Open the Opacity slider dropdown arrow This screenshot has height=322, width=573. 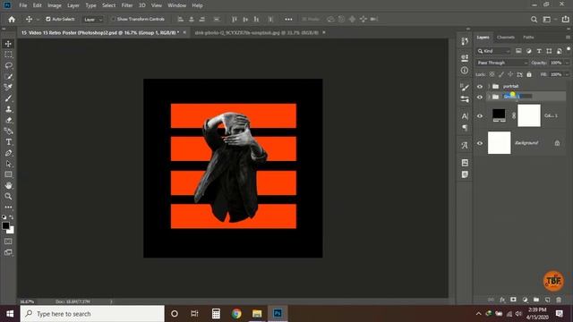pyautogui.click(x=567, y=63)
